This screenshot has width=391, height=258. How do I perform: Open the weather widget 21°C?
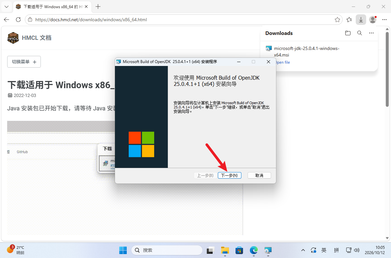click(x=15, y=250)
